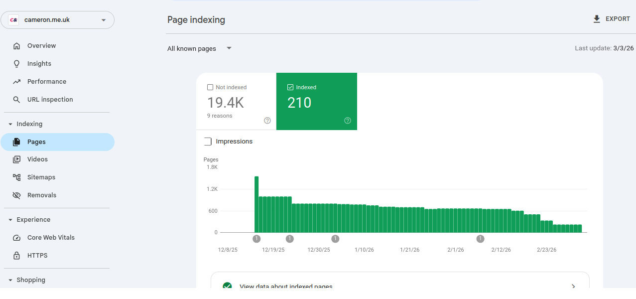Disable the Indexed checkbox
The height and width of the screenshot is (299, 636).
(x=290, y=87)
